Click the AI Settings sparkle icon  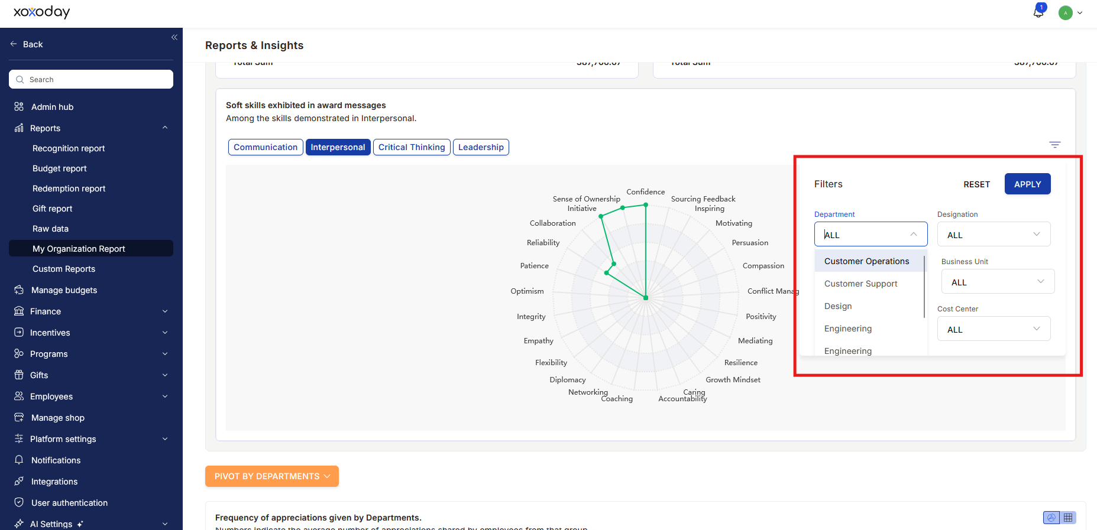pos(19,524)
